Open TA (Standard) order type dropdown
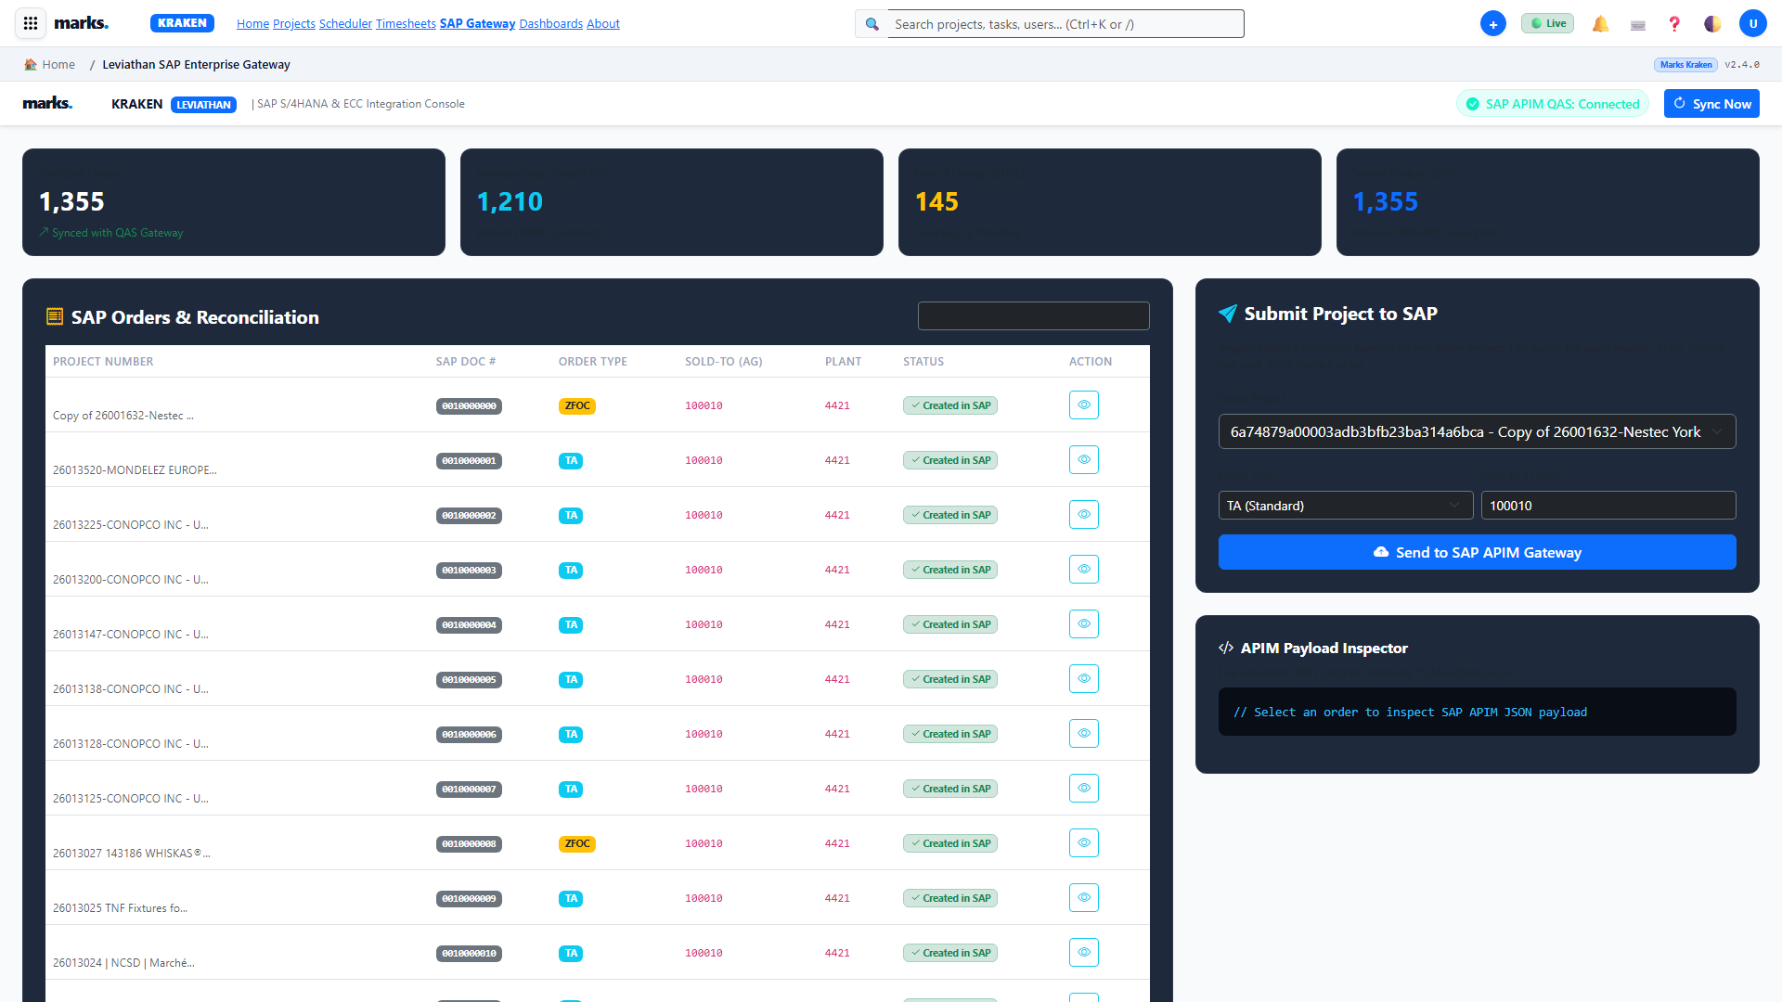Image resolution: width=1782 pixels, height=1002 pixels. pos(1345,506)
